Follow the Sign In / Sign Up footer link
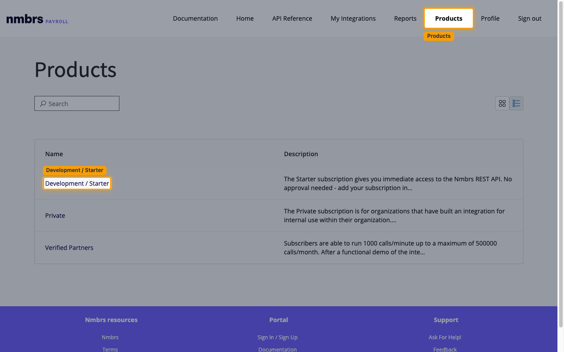 point(278,337)
